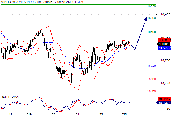Image resolution: width=171 pixels, height=116 pixels.
Task: Click the 15,444 price axis value
Action: point(165,84)
